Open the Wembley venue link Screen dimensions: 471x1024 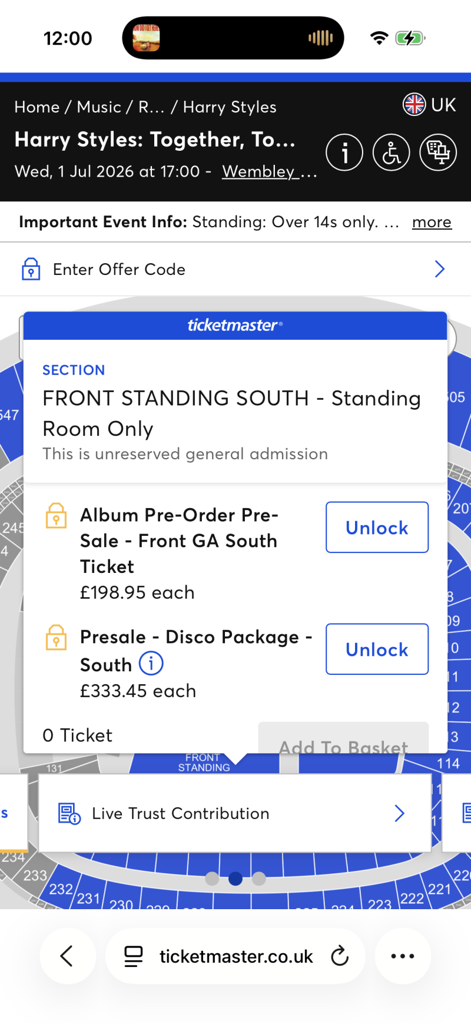tap(269, 171)
